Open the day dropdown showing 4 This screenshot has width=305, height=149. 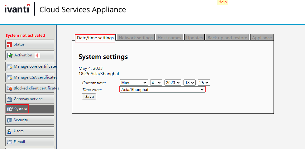click(156, 83)
